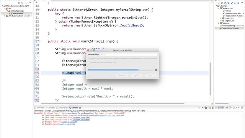The height and width of the screenshot is (138, 245).
Task: Stop operation with red square button
Action: (156, 70)
